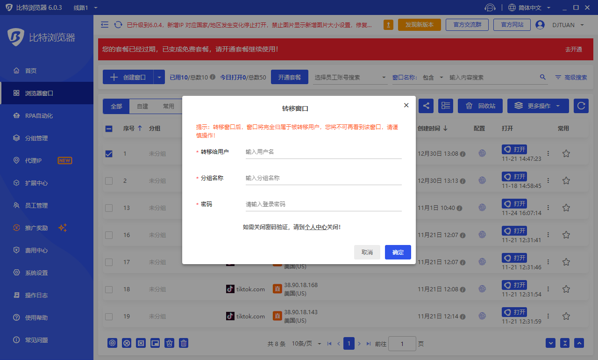Click the refresh icon beside the update notice
Image resolution: width=598 pixels, height=360 pixels.
[118, 25]
